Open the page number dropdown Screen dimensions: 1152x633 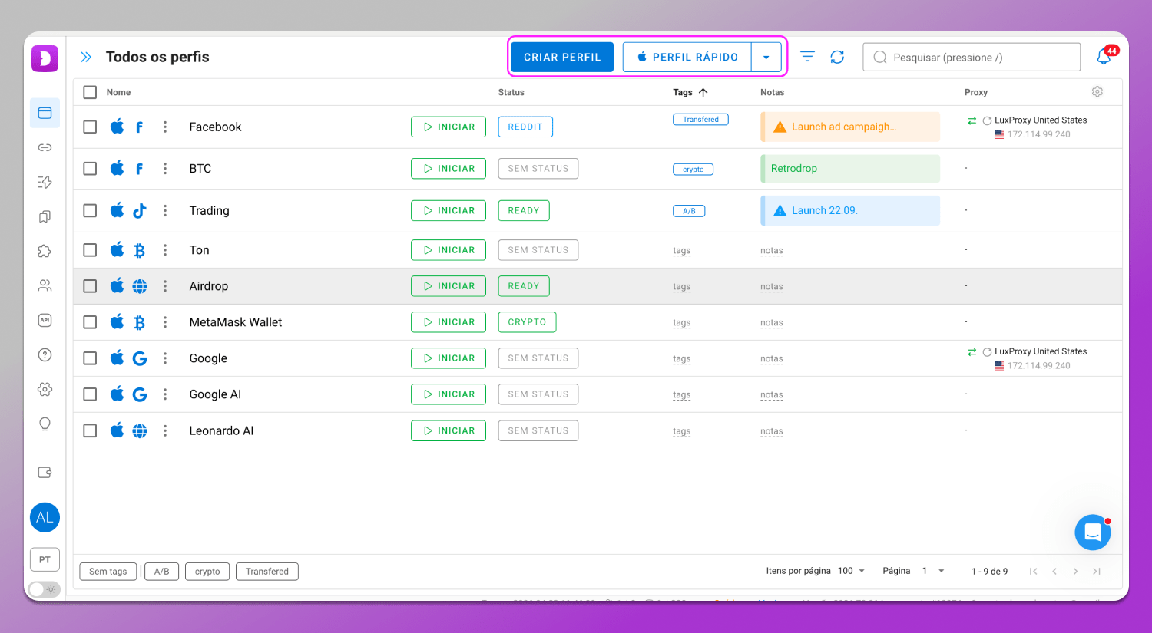point(934,571)
